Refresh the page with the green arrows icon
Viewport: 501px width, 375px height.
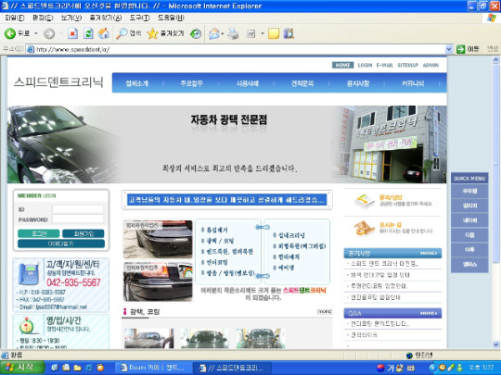88,33
